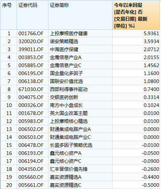
Task: Select code 399011.OF
Action: 31,49
